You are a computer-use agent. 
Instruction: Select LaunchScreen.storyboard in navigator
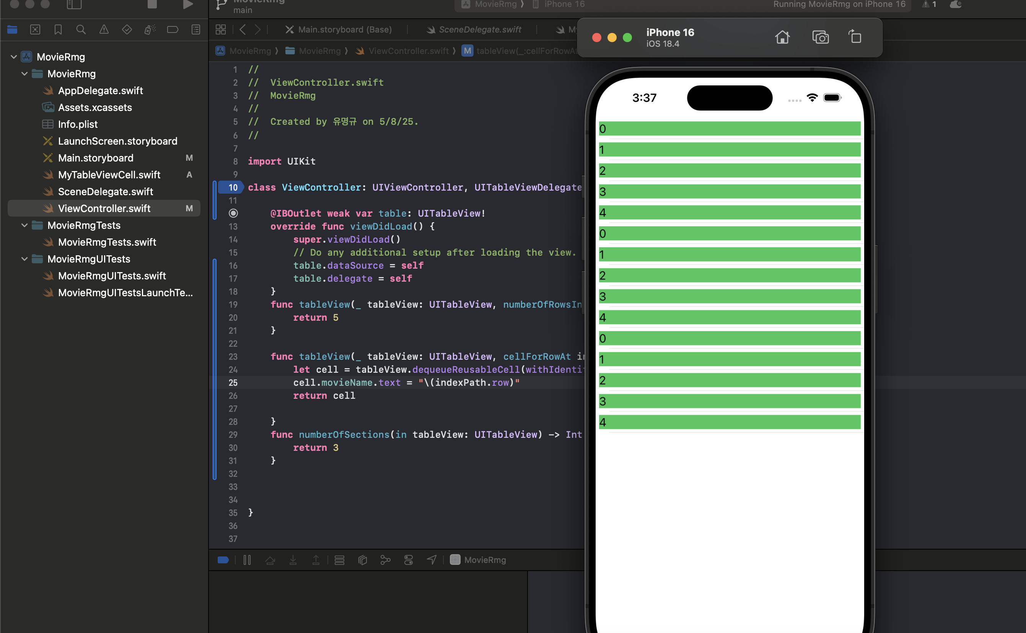pyautogui.click(x=117, y=141)
